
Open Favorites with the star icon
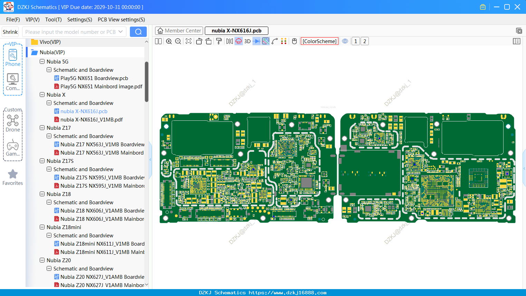tap(13, 177)
